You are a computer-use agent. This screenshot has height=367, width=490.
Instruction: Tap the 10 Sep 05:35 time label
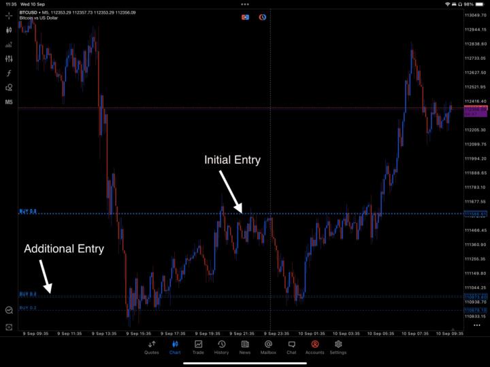(380, 334)
